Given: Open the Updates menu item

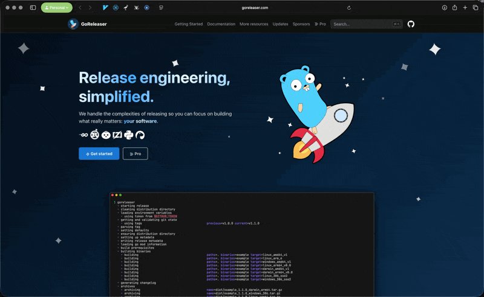Looking at the screenshot, I should pos(280,24).
